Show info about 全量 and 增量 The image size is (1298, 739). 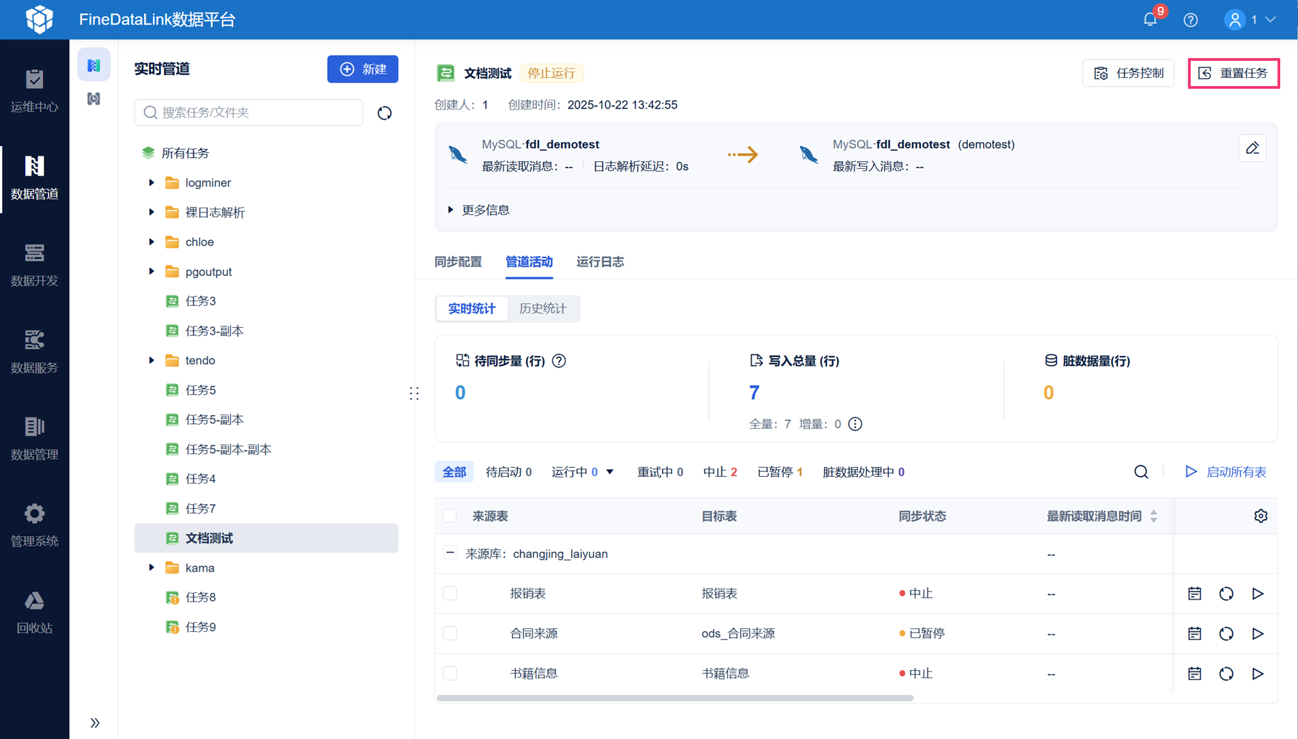point(855,424)
